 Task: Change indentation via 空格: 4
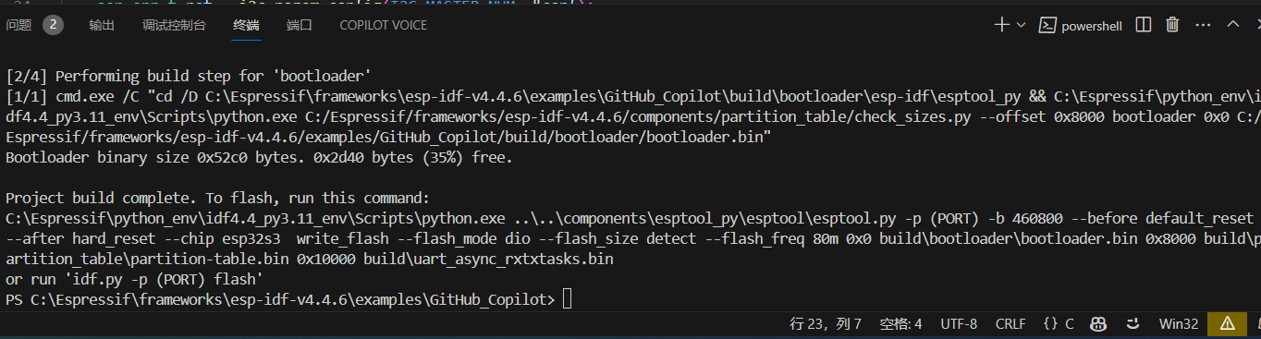click(900, 323)
